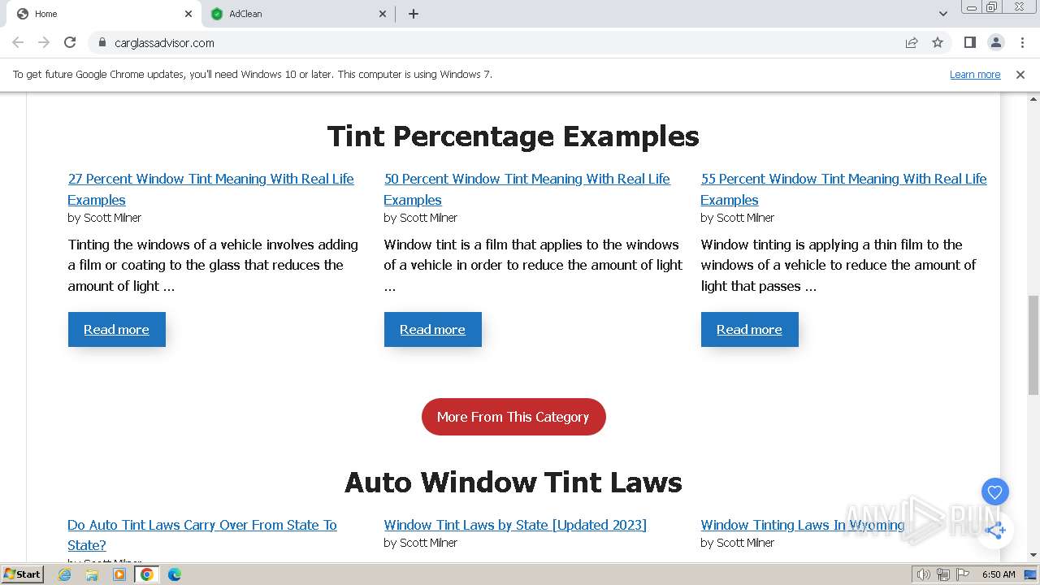Screen dimensions: 1040x585
Task: Expand the tab search chevron
Action: [x=943, y=14]
